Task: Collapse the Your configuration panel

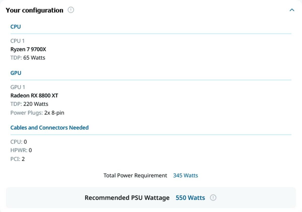Action: point(292,10)
